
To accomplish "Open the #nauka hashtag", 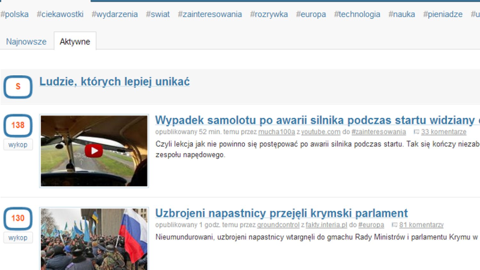I will click(402, 14).
